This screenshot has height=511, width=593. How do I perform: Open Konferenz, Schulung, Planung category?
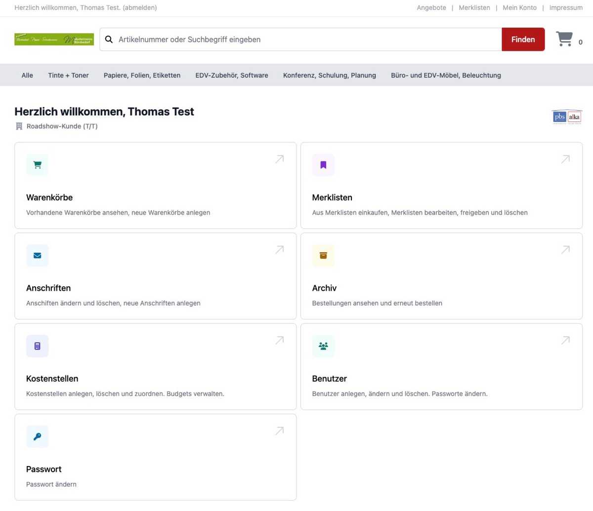pos(330,76)
